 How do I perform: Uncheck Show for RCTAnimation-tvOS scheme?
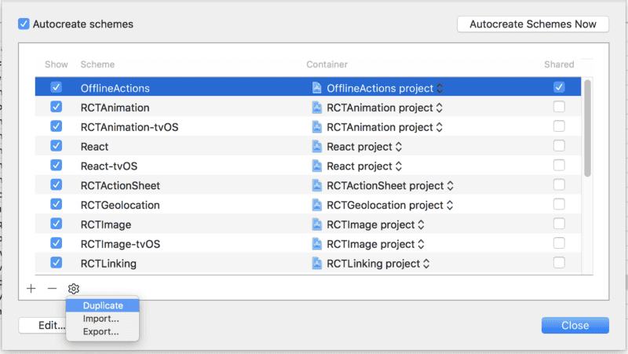pos(56,126)
